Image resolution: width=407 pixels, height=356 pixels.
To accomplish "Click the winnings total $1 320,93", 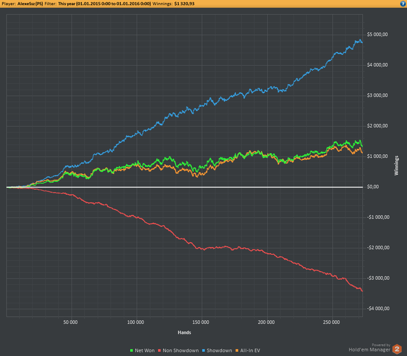I will click(x=184, y=4).
